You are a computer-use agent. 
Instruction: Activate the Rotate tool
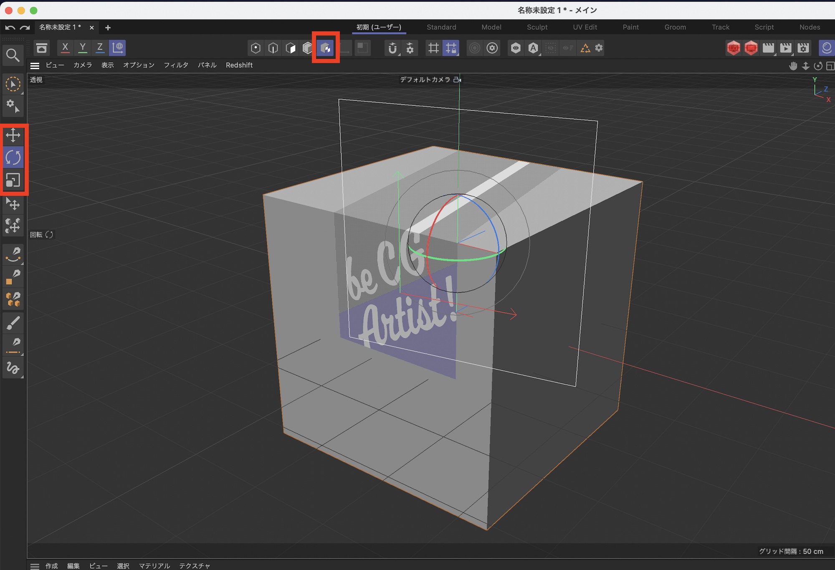coord(13,158)
